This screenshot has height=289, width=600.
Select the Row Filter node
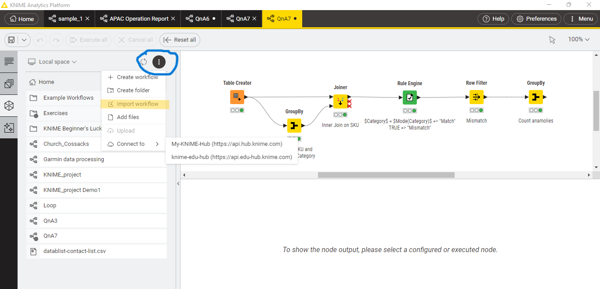click(x=476, y=97)
